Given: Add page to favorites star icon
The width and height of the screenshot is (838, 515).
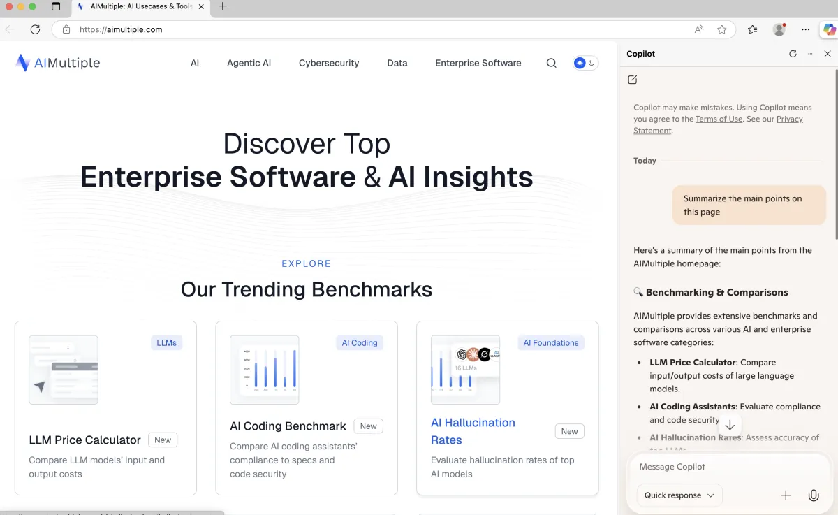Looking at the screenshot, I should pos(722,29).
